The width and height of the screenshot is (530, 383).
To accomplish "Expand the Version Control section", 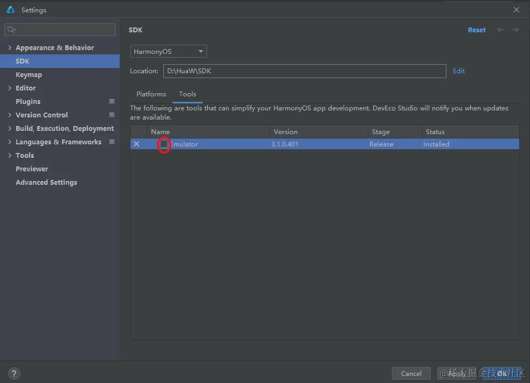I will (x=10, y=115).
